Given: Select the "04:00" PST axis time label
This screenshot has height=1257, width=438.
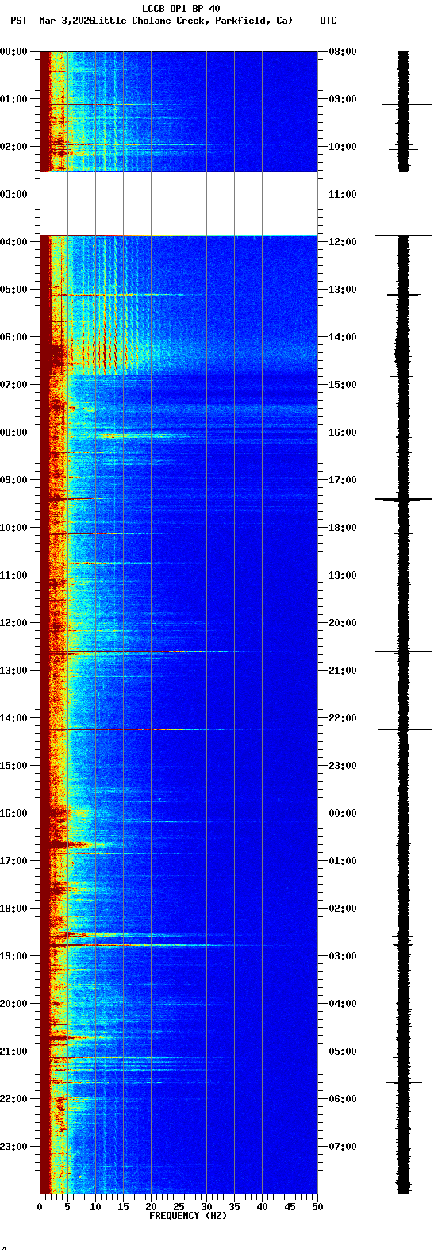Looking at the screenshot, I should [x=13, y=242].
